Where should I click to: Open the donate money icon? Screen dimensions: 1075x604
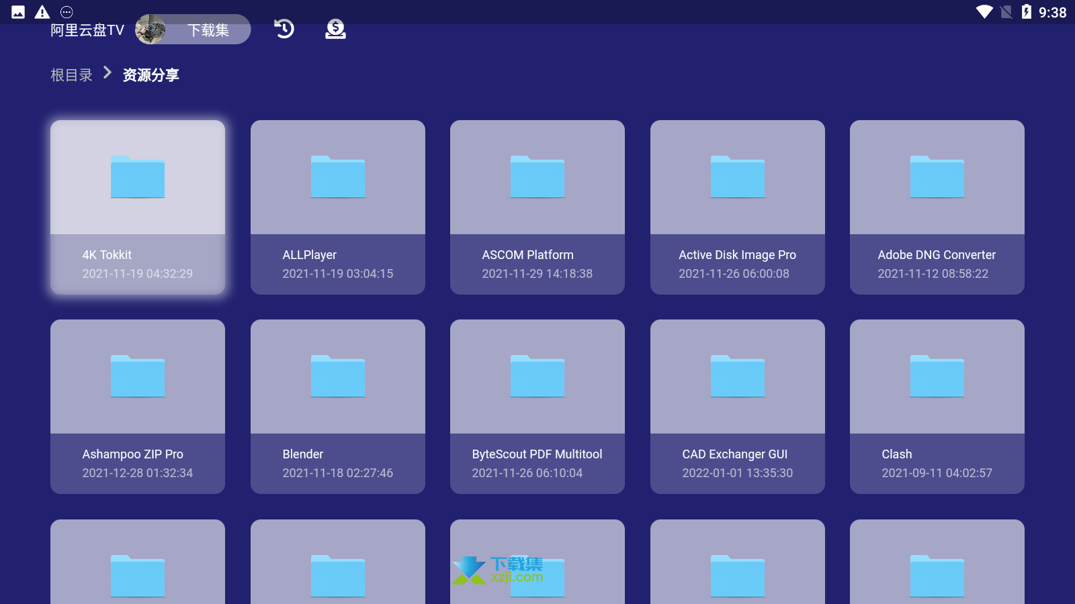pyautogui.click(x=335, y=29)
